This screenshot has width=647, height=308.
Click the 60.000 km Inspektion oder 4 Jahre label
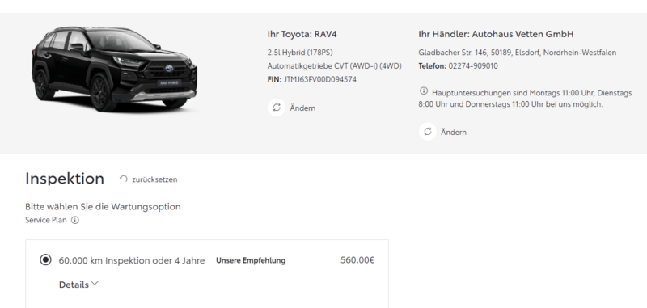(x=132, y=260)
